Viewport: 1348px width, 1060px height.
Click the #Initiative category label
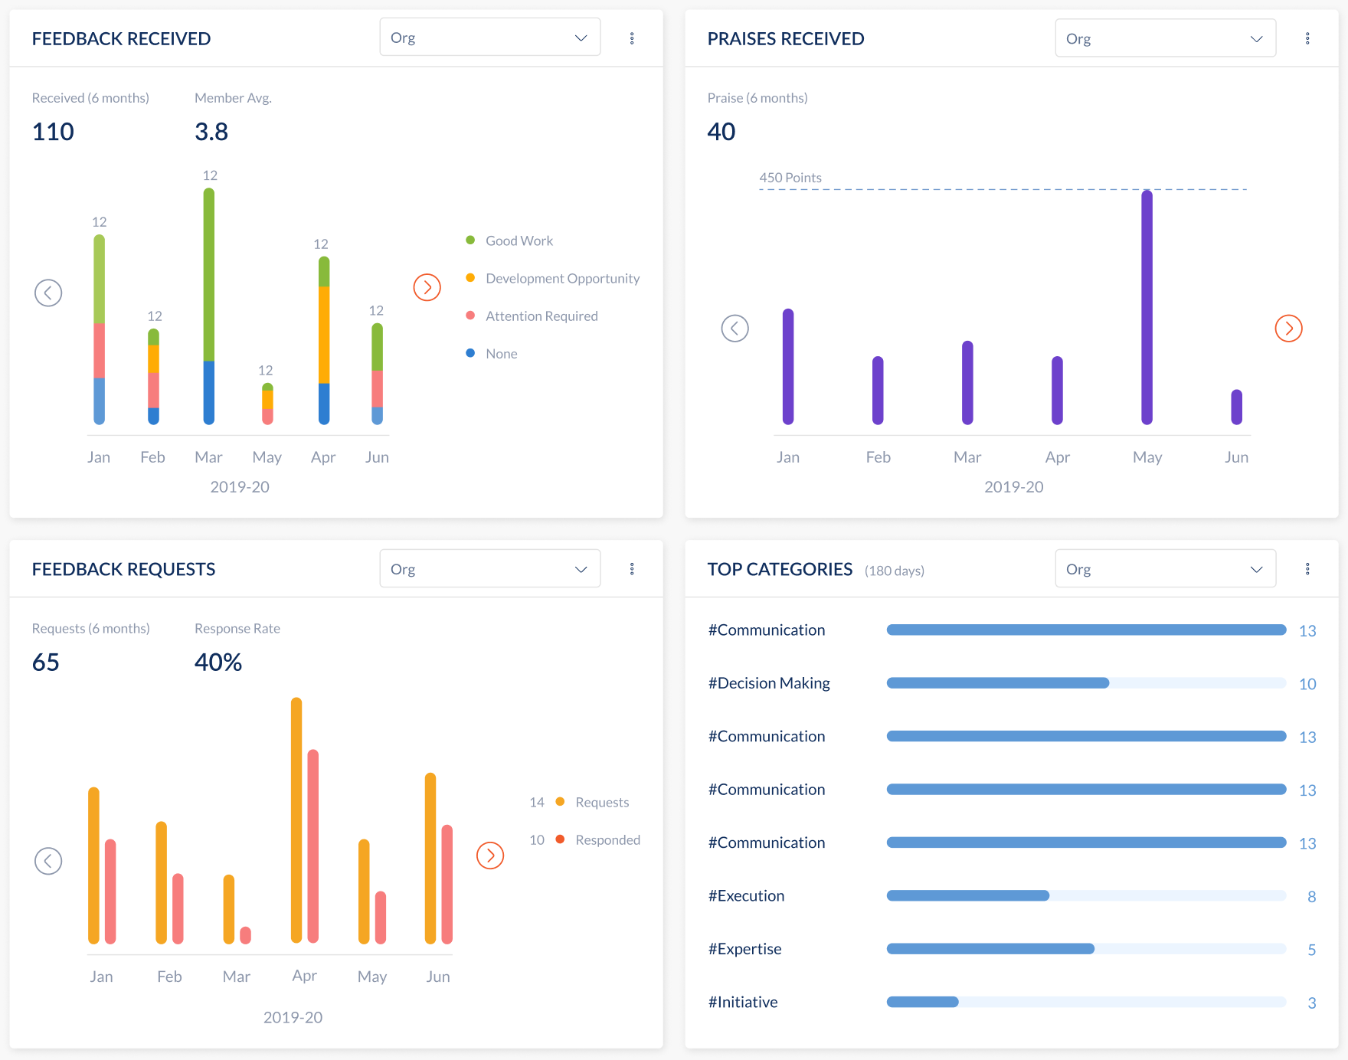point(742,1001)
